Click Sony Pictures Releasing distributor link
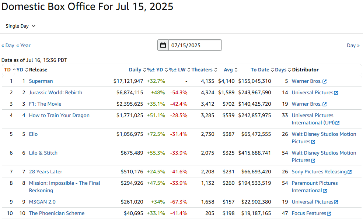The height and width of the screenshot is (219, 363). pyautogui.click(x=319, y=172)
